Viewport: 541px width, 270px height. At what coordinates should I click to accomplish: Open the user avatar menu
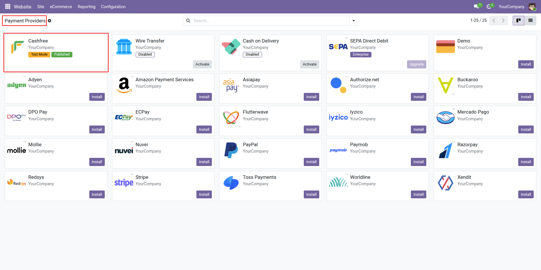(x=532, y=6)
